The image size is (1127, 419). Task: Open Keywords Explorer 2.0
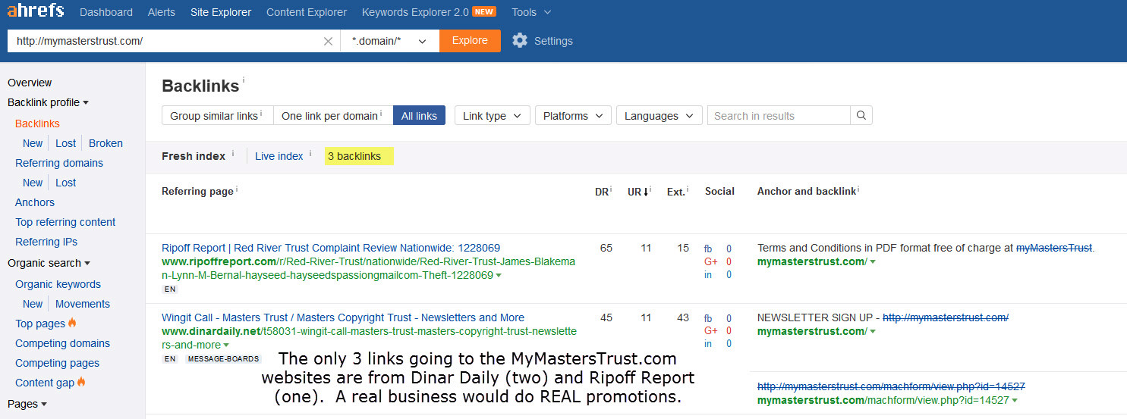click(415, 12)
